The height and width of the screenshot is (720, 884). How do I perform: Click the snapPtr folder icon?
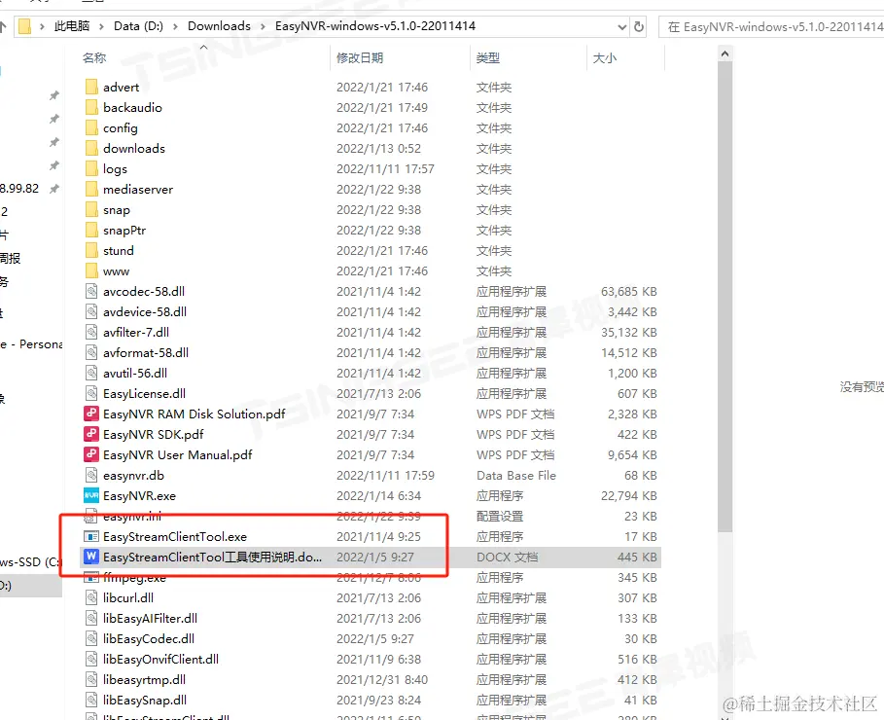91,231
